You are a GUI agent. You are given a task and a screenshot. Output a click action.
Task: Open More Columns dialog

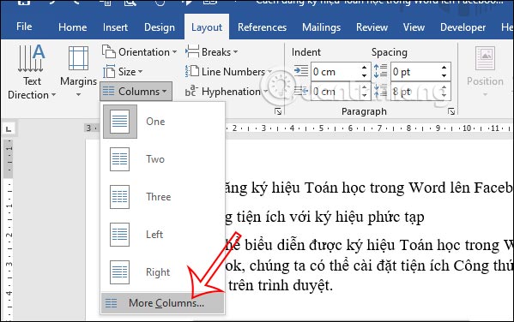click(162, 303)
